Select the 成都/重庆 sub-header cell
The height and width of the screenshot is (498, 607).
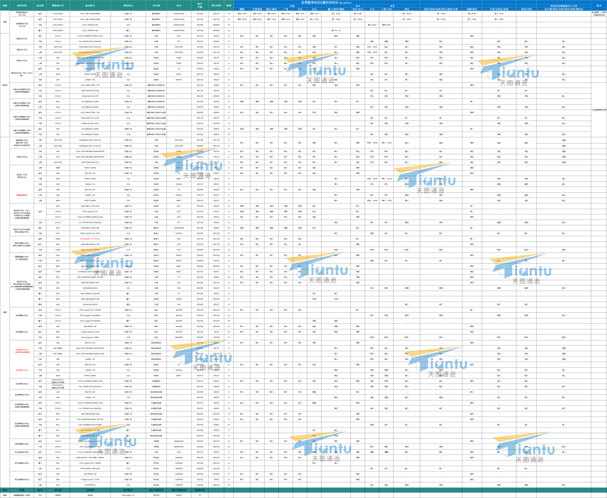[472, 9]
